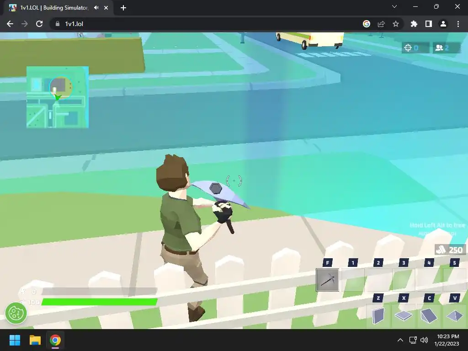Open the clock showing 10:23 PM

[447, 340]
